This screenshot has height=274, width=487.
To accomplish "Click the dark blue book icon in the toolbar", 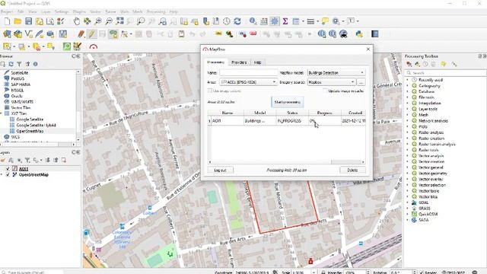I will 375,33.
